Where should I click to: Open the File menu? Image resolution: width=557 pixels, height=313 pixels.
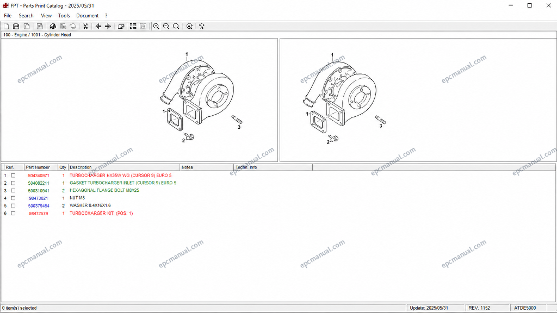8,16
